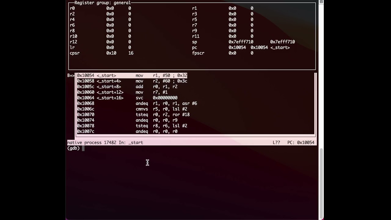This screenshot has height=220, width=391.
Task: Click status bar 'native process 17482'
Action: pos(92,143)
